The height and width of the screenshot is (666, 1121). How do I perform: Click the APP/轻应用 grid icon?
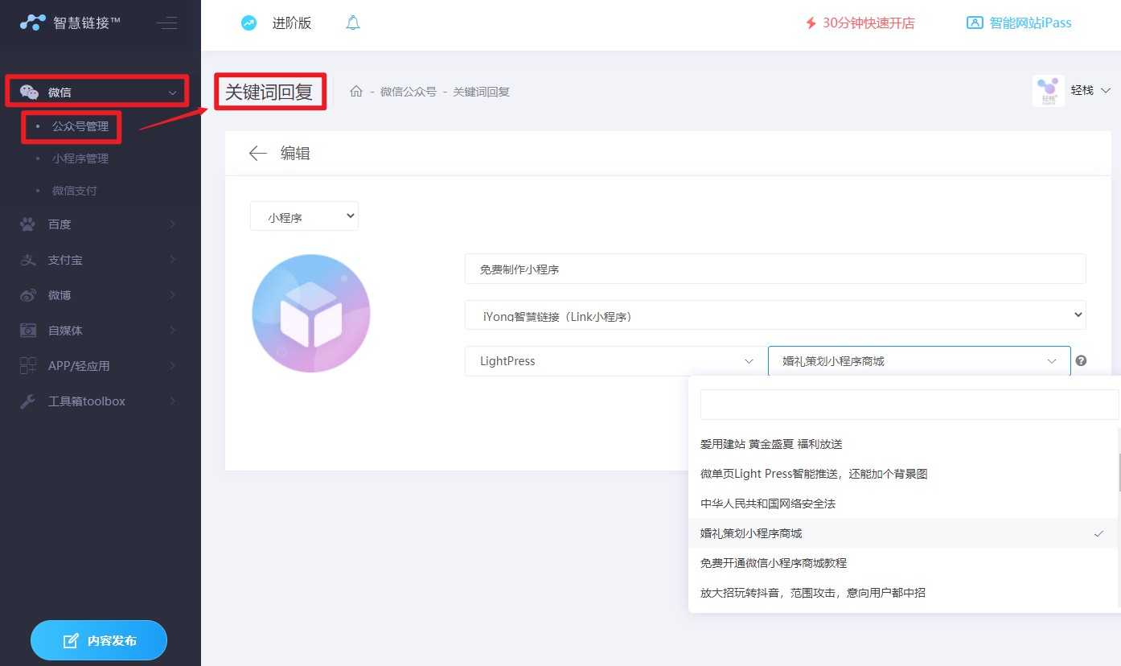[28, 366]
